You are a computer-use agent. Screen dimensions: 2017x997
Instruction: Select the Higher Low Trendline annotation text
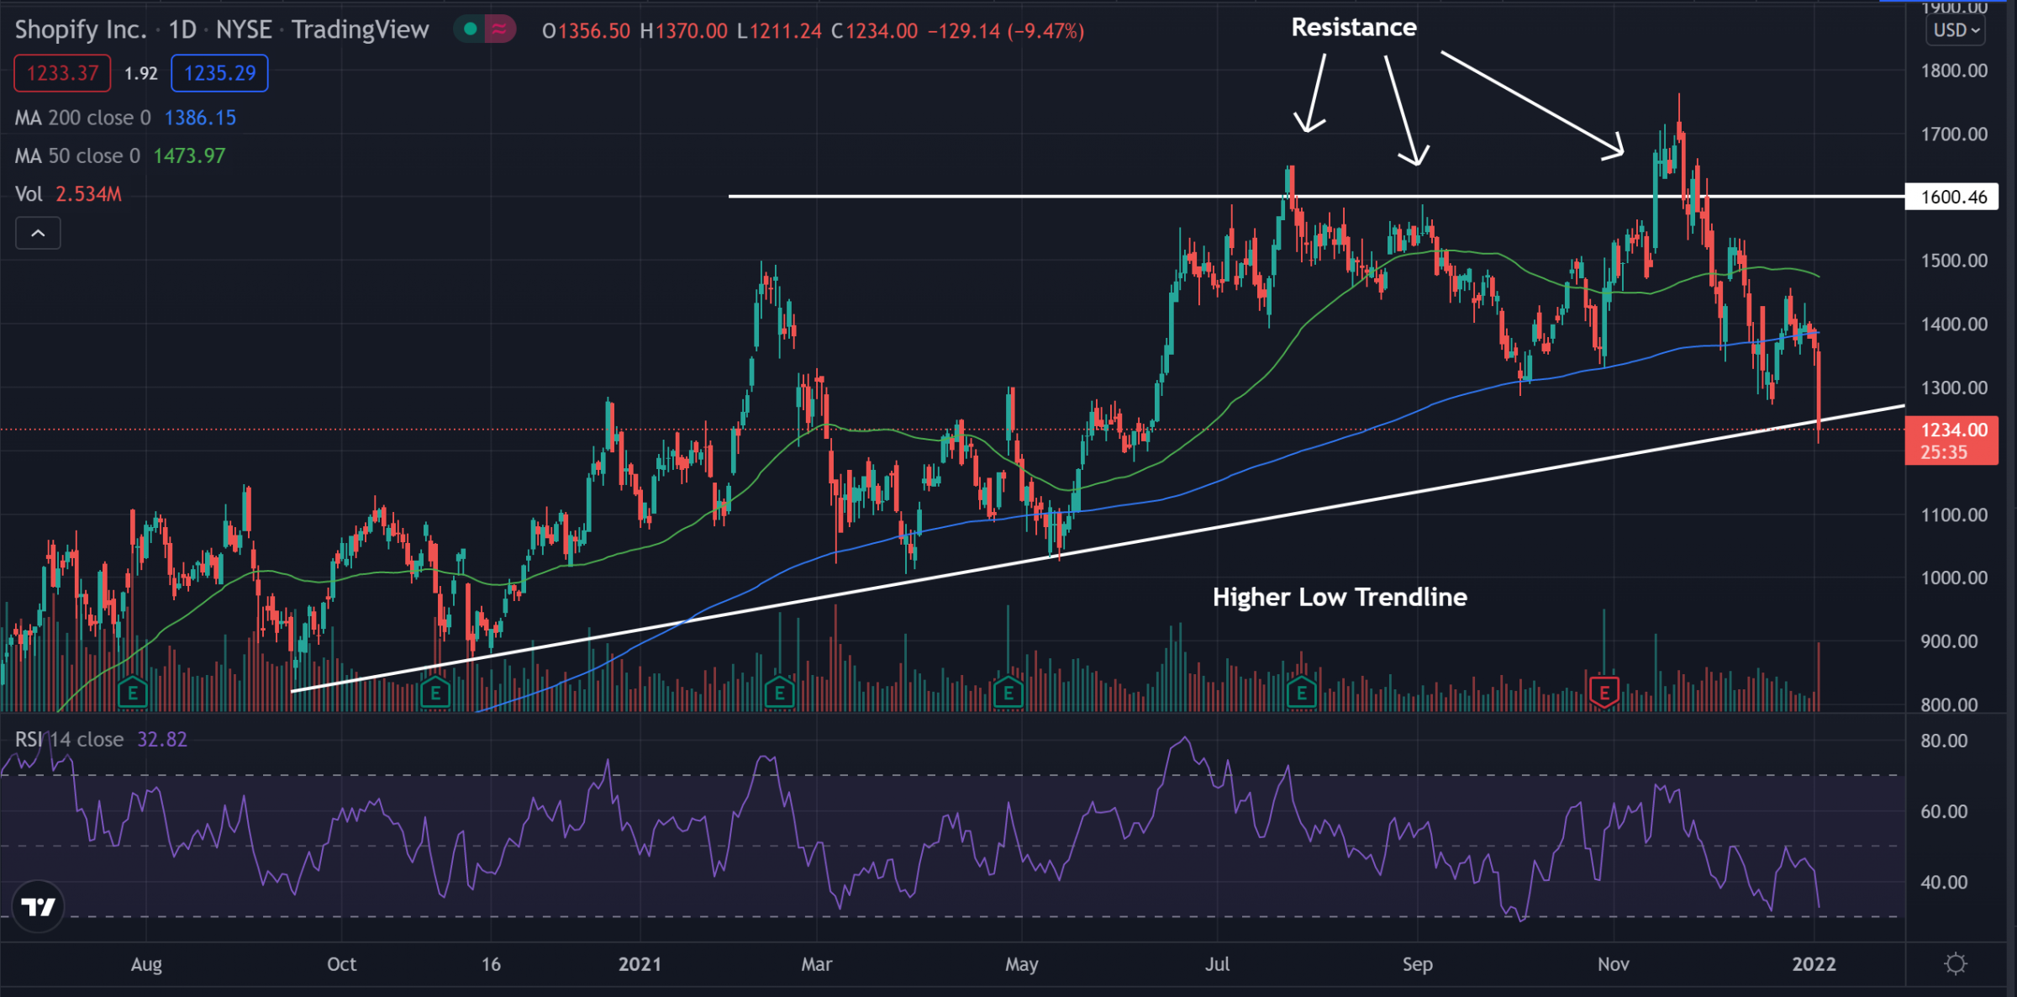coord(1340,597)
